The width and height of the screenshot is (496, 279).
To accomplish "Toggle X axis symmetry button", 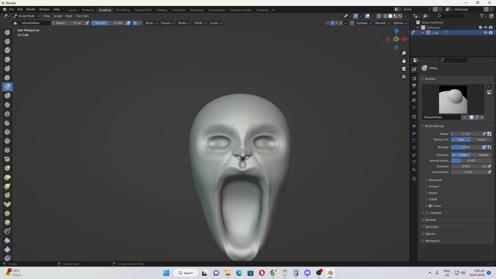I will [332, 23].
